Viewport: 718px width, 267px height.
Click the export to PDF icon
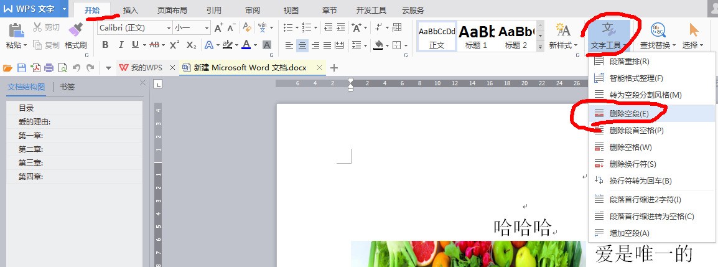pos(35,68)
